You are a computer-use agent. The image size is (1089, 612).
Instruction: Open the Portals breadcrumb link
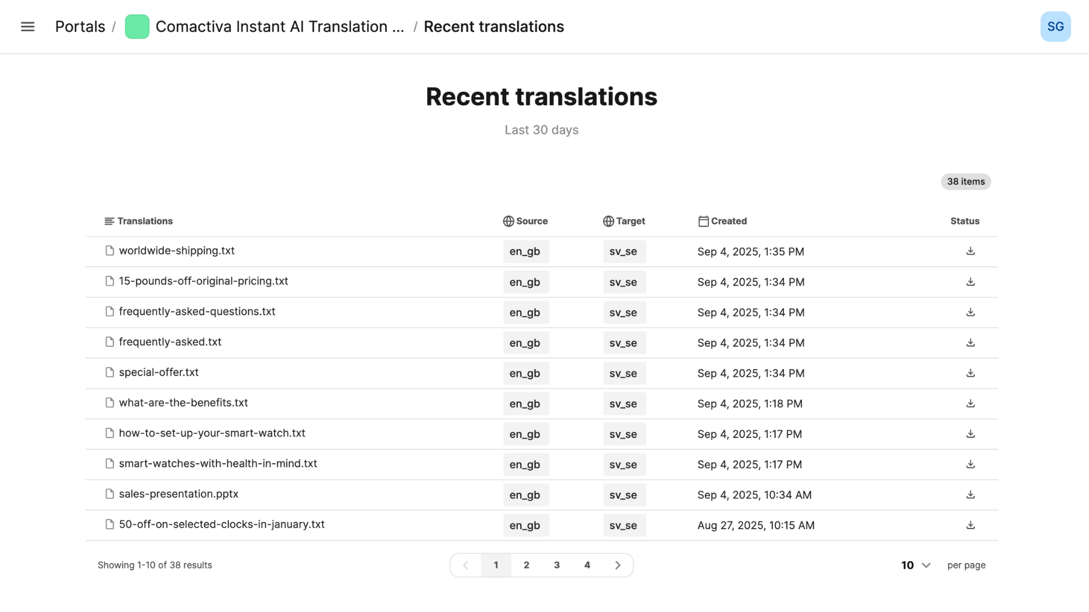[x=80, y=27]
